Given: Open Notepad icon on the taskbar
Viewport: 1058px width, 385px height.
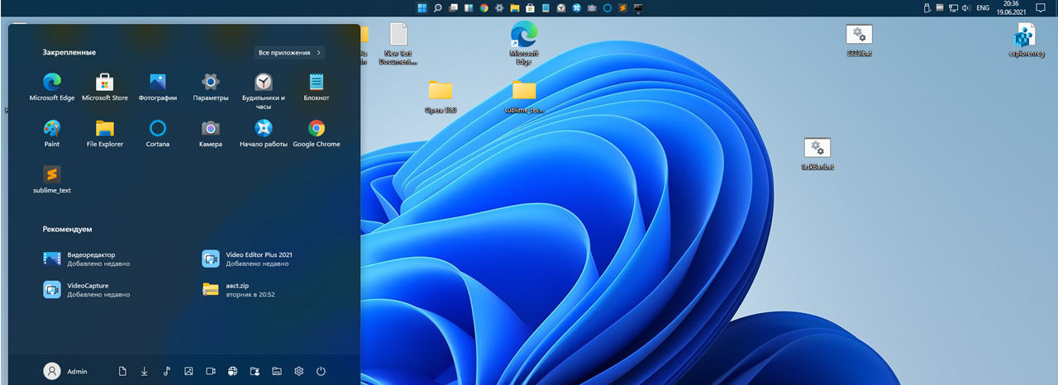Looking at the screenshot, I should pyautogui.click(x=546, y=8).
